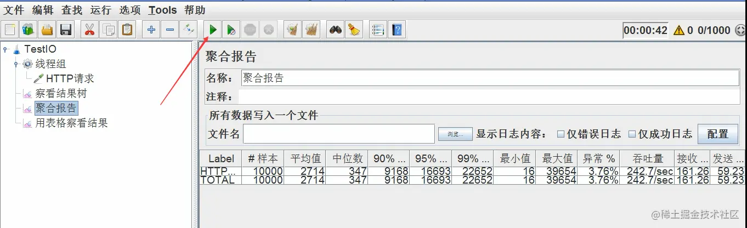This screenshot has width=747, height=228.
Task: Open the 文件 menu
Action: point(15,10)
